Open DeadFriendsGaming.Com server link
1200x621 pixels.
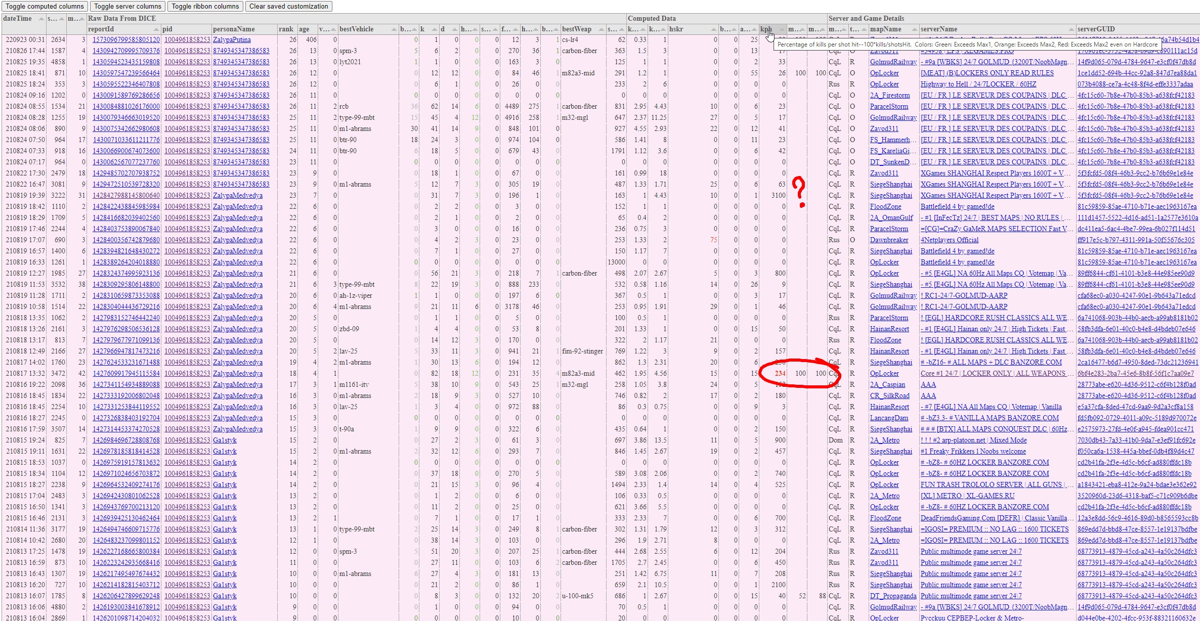(x=997, y=518)
